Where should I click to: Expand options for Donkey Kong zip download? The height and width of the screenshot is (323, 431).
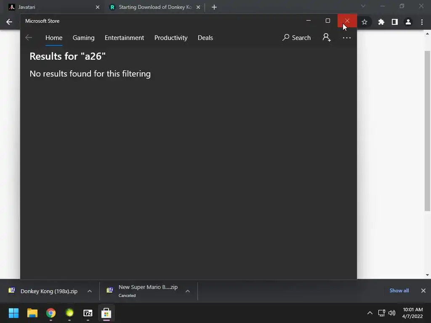90,291
